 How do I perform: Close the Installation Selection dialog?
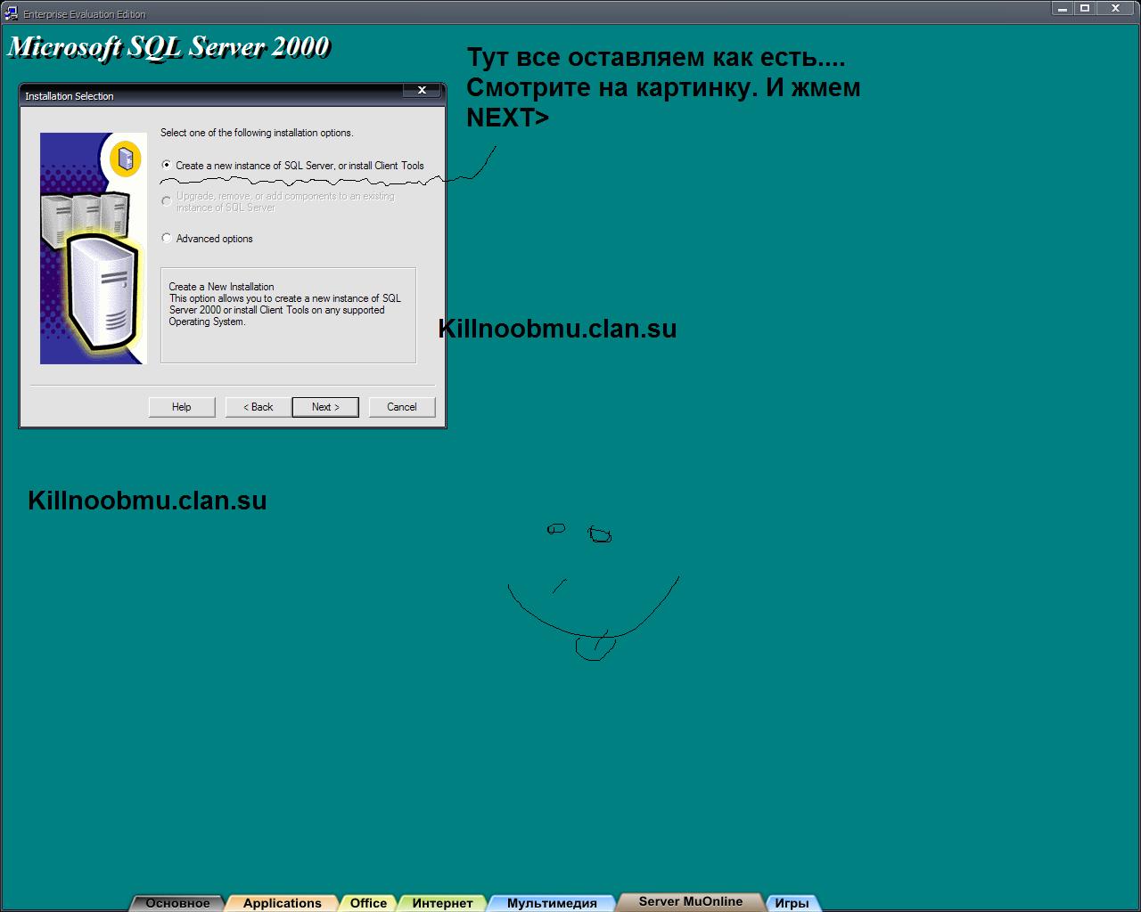click(x=422, y=91)
